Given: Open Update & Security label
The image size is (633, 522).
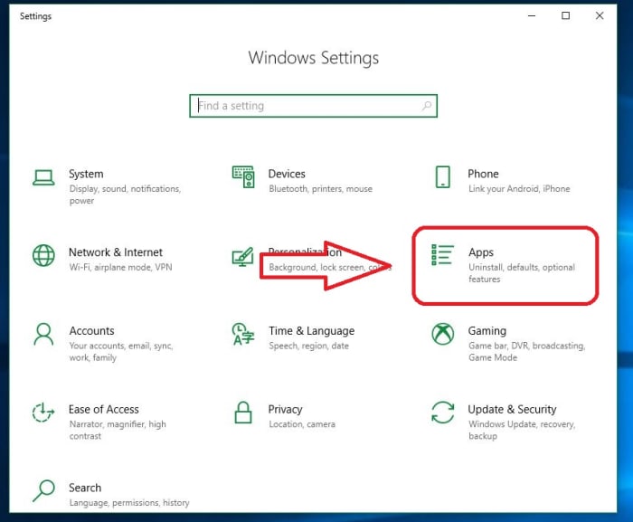Looking at the screenshot, I should [512, 409].
